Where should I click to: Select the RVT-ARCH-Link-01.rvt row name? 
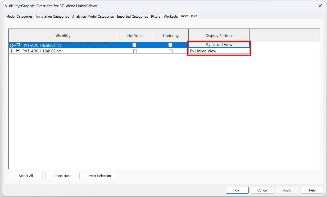tap(42, 45)
